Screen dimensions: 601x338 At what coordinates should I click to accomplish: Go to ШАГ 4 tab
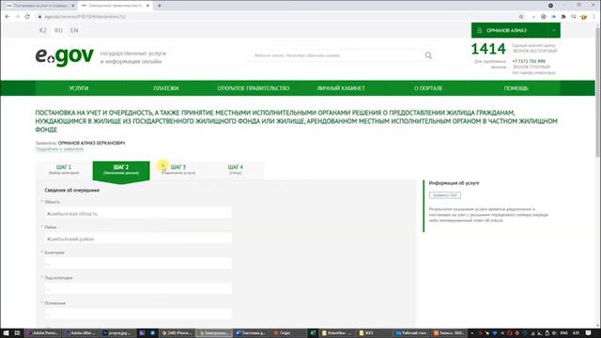(x=236, y=170)
